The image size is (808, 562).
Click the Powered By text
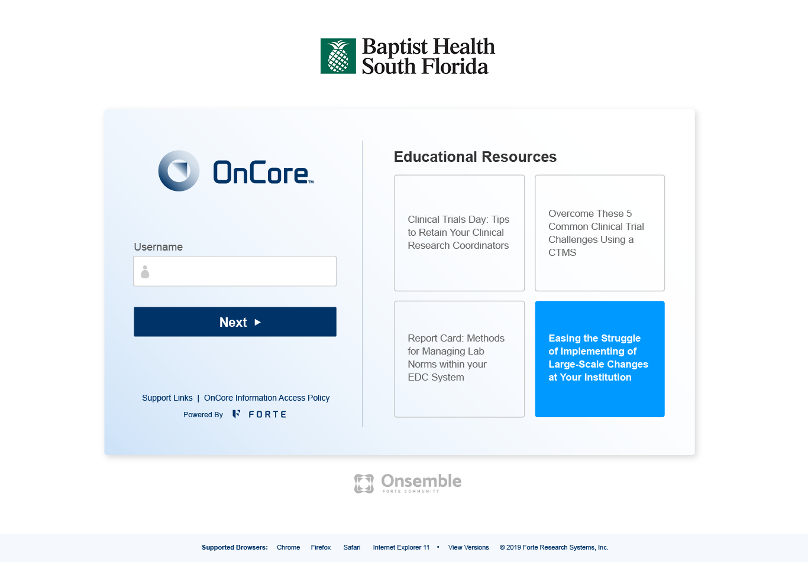(x=203, y=415)
